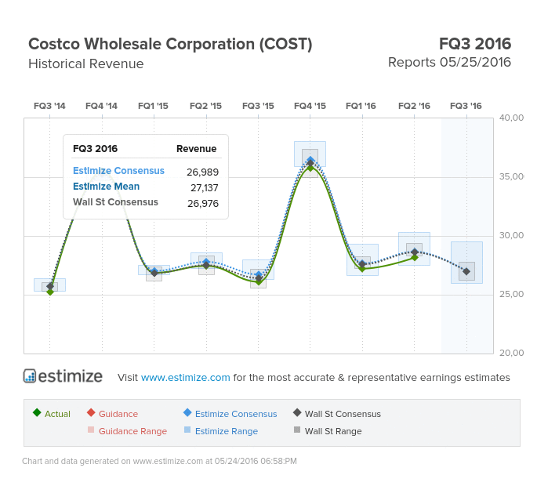Viewport: 537px width, 486px height.
Task: Click the FQ3 2016 tooltip header
Action: click(95, 149)
